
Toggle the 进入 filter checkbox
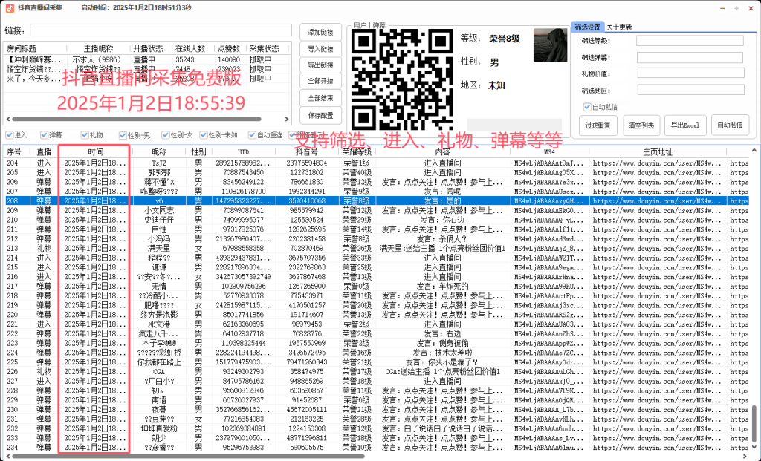tap(7, 135)
